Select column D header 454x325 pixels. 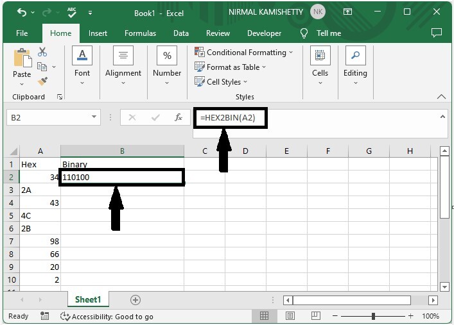click(x=245, y=151)
